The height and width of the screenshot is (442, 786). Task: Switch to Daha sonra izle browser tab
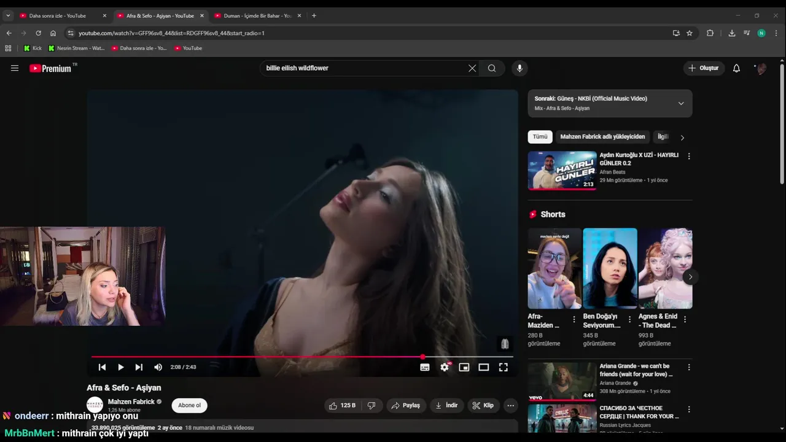pyautogui.click(x=57, y=15)
